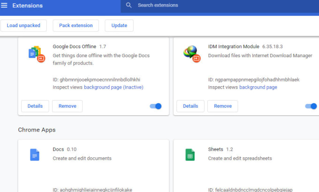The image size is (319, 192).
Task: Click 'Download files with Internet Download Manager' text
Action: [x=260, y=55]
